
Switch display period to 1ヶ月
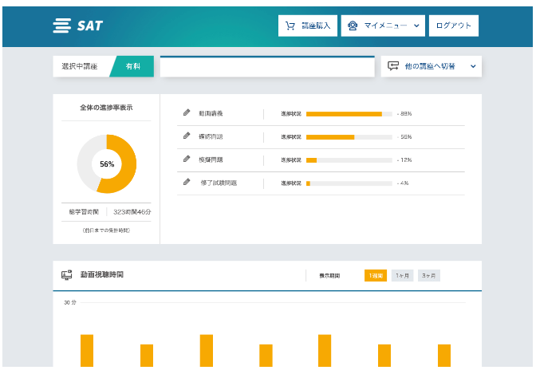tap(402, 276)
